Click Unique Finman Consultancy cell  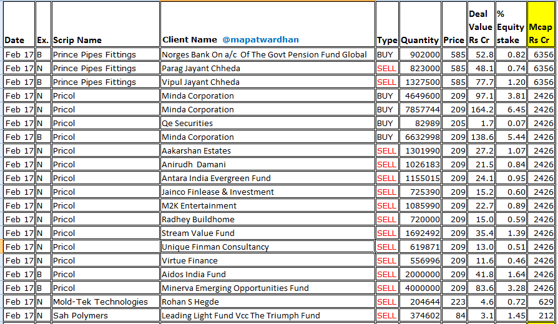pyautogui.click(x=268, y=247)
